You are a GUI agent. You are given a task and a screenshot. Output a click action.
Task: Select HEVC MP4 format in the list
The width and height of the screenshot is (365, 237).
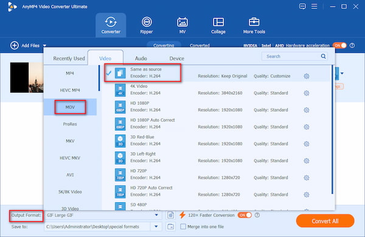[x=70, y=90]
